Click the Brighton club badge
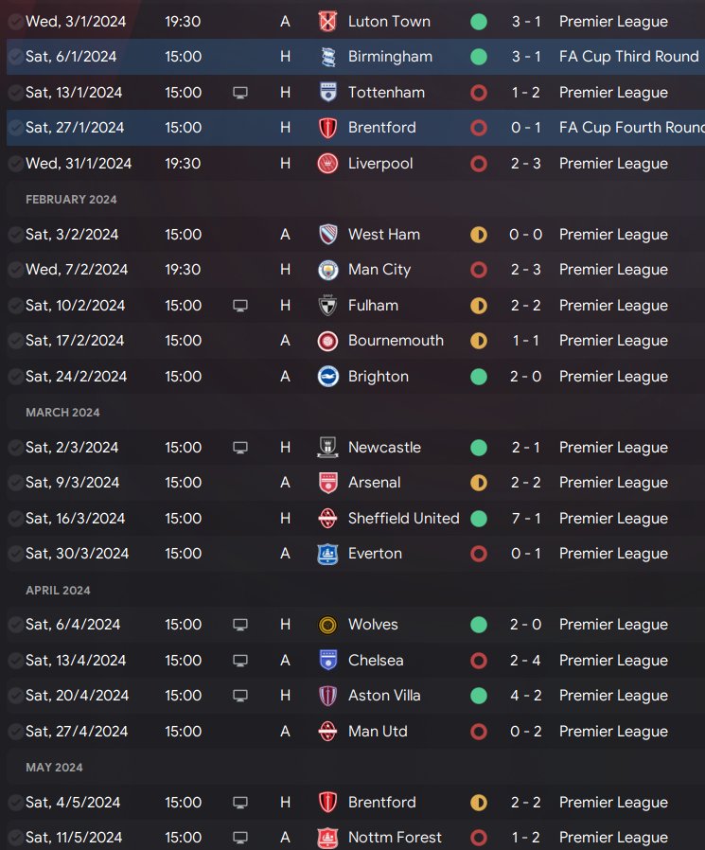 327,377
